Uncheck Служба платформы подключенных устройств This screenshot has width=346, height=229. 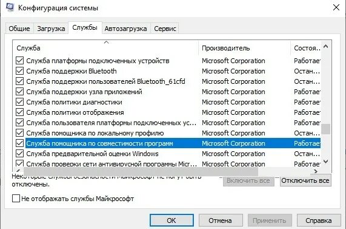pos(19,61)
